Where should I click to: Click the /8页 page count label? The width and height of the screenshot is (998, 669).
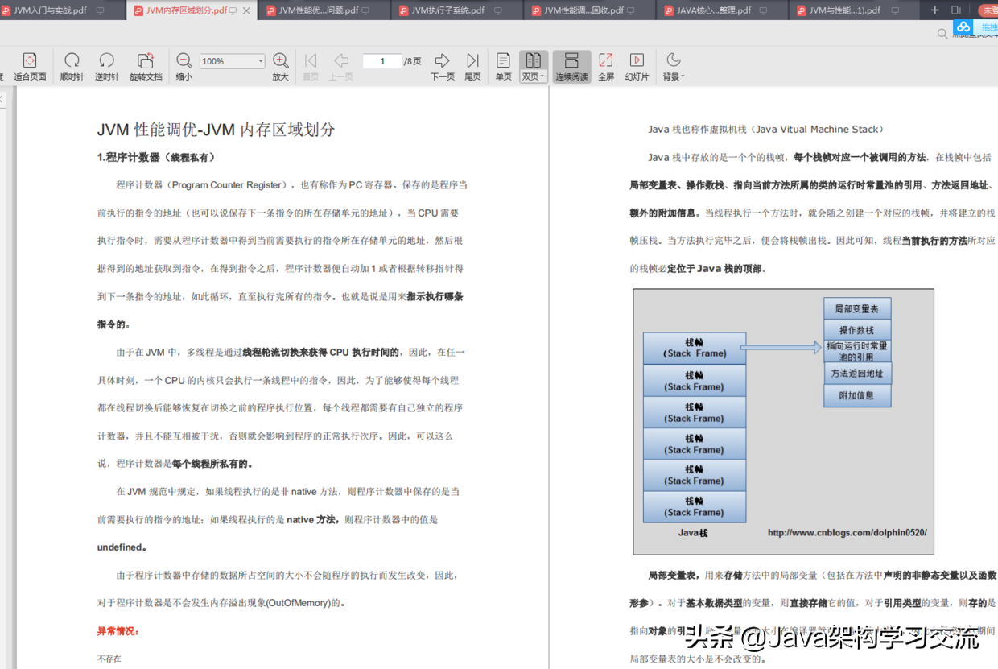coord(412,61)
